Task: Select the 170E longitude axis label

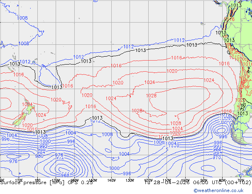Action: click(x=19, y=181)
